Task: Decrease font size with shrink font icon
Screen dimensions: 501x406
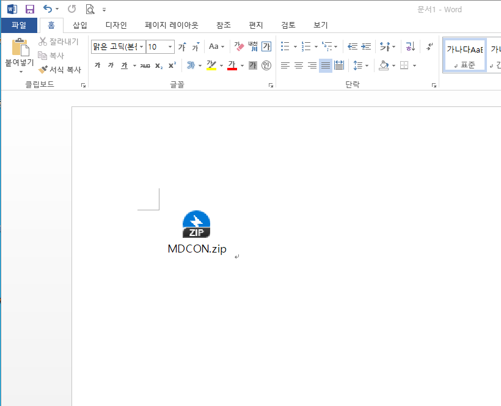Action: point(196,46)
